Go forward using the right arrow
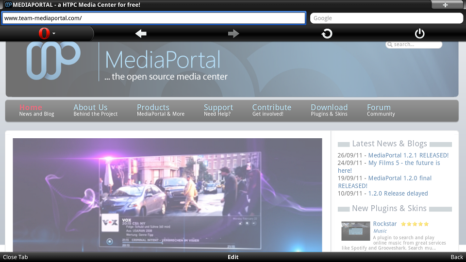 233,33
